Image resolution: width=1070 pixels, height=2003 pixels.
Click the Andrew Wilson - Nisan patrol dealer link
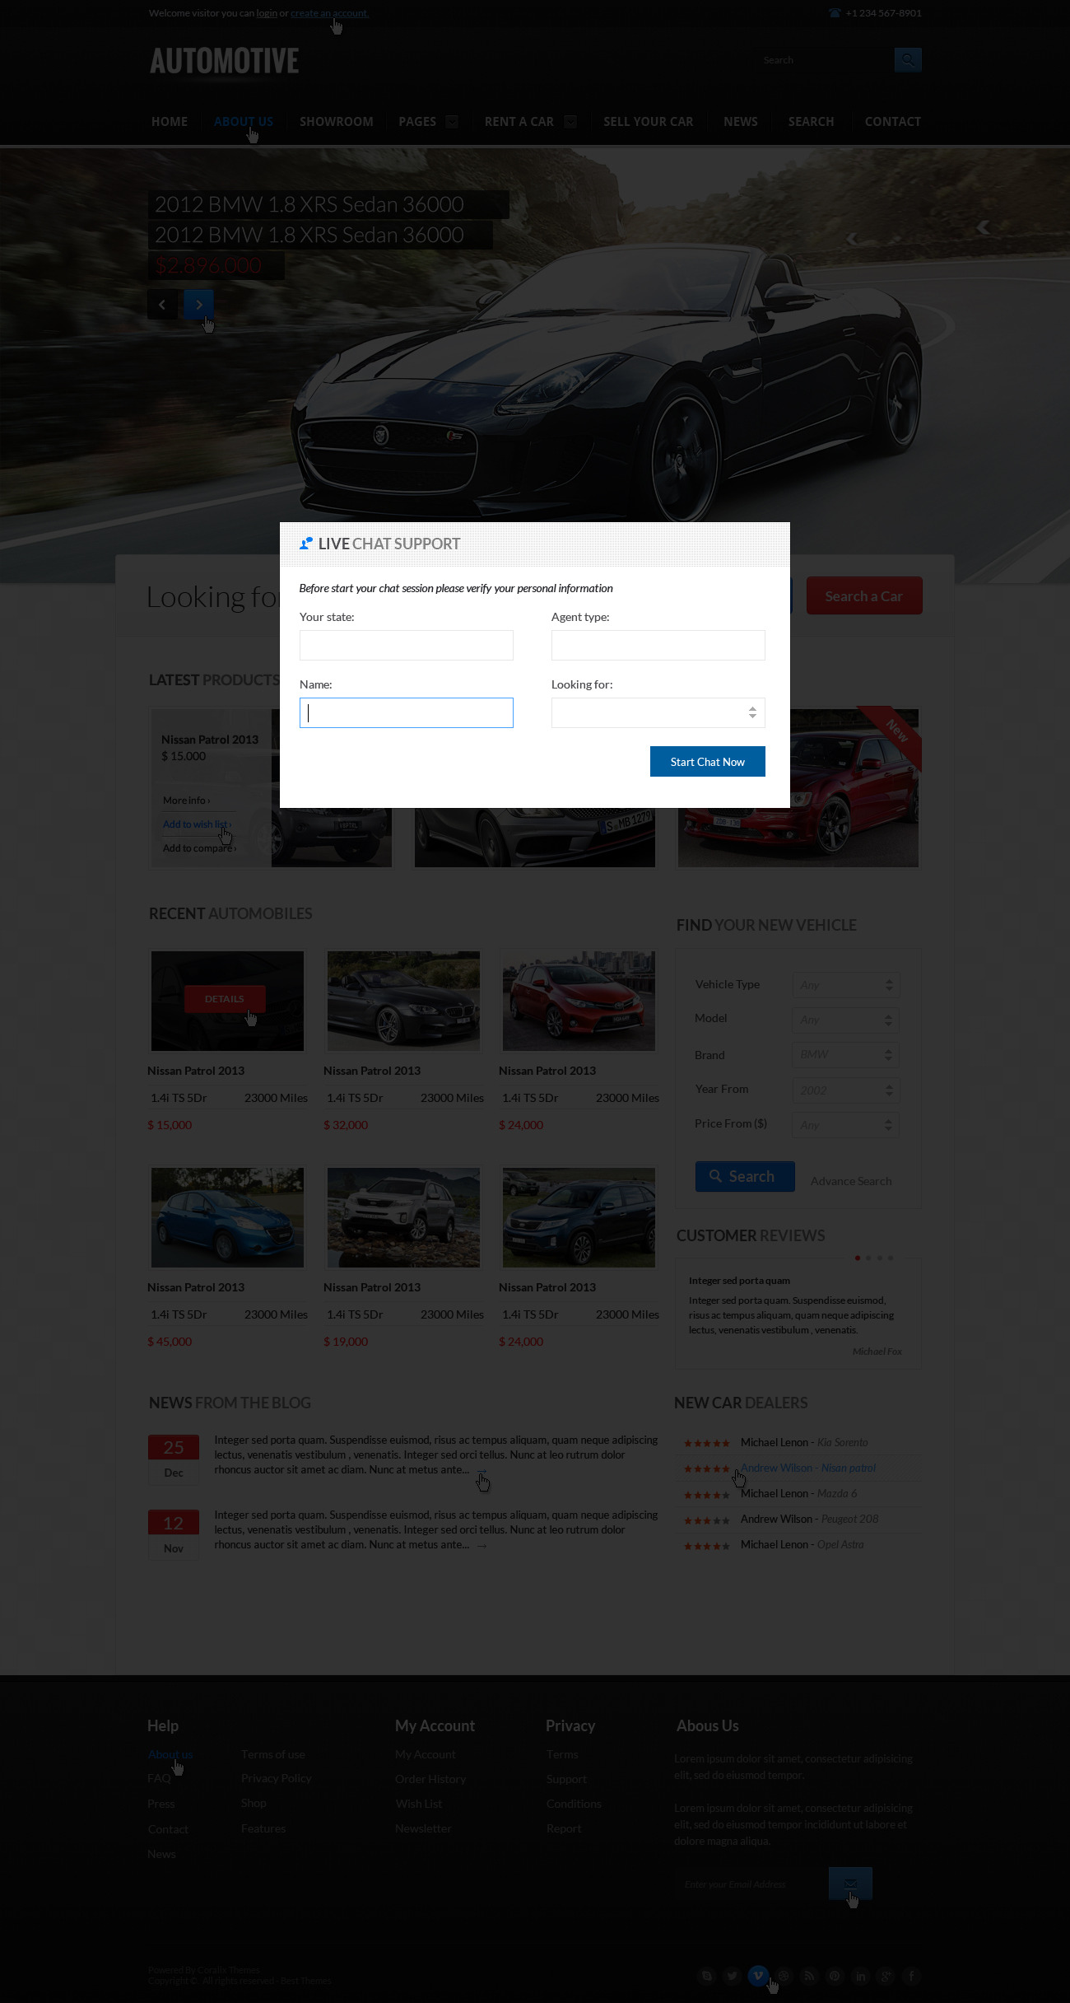pyautogui.click(x=808, y=1468)
